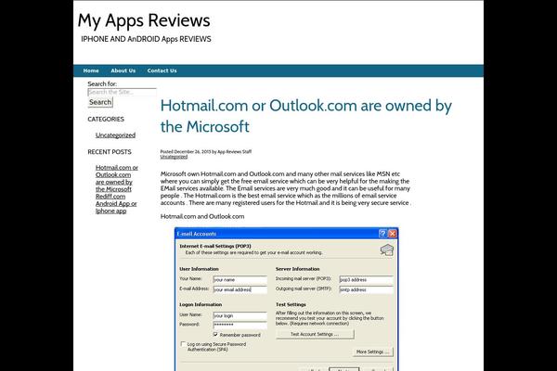Open the article headline link
This screenshot has height=371, width=557.
coord(305,116)
